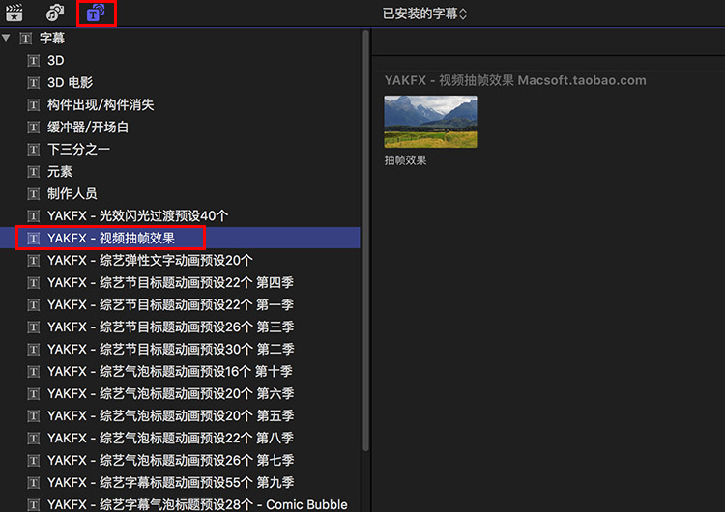
Task: Click the title icon beside 第四季 row
Action: 33,283
